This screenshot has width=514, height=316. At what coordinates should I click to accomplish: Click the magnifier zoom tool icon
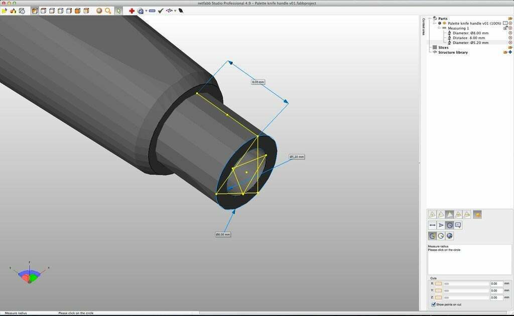108,11
